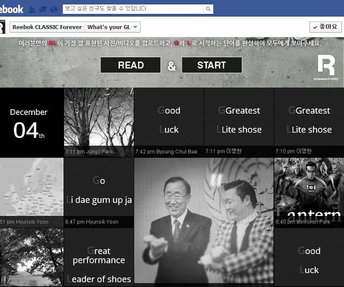Open Facebook messages icon
The width and height of the screenshot is (344, 287).
pyautogui.click(x=43, y=10)
